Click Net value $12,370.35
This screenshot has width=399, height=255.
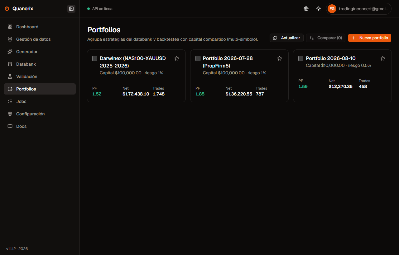(340, 86)
